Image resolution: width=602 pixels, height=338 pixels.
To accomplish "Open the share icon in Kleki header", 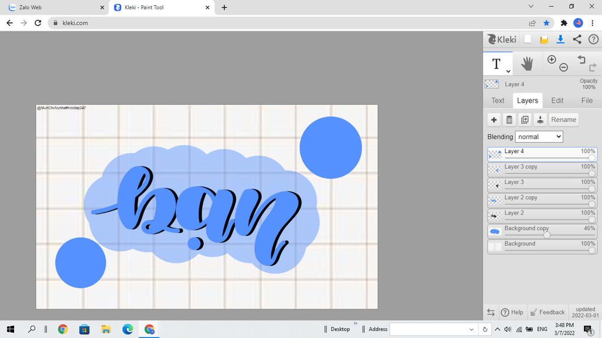I will 577,39.
